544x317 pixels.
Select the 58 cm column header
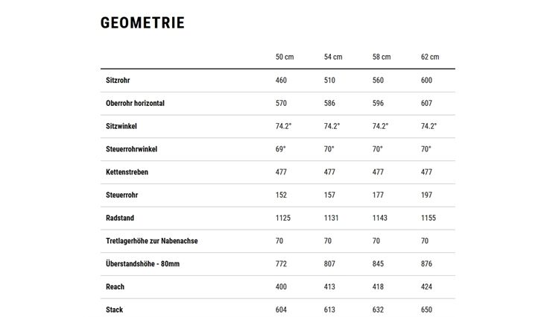pyautogui.click(x=382, y=57)
